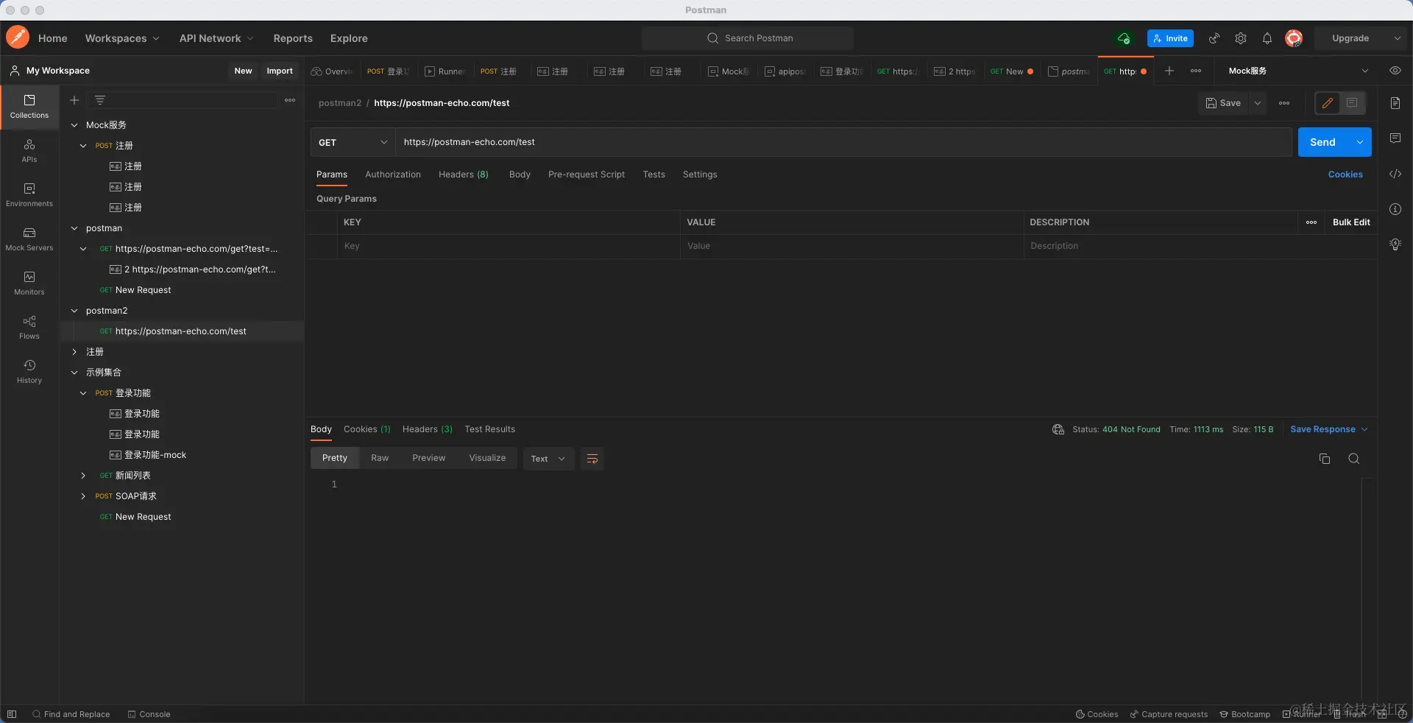Screen dimensions: 1413x723
Task: Switch to the Pre-request Script tab
Action: [x=587, y=174]
